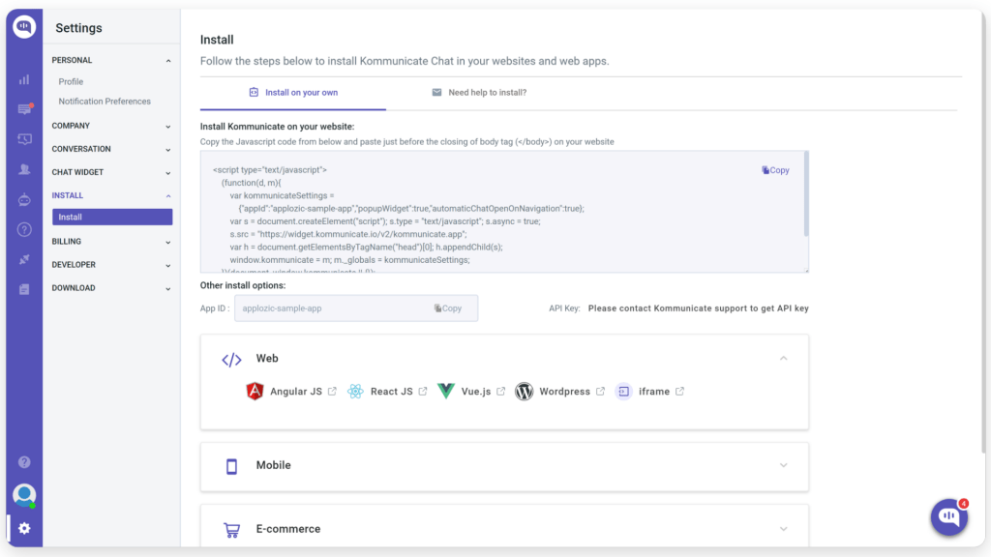This screenshot has width=991, height=557.
Task: Expand the COMPANY settings group
Action: (x=111, y=126)
